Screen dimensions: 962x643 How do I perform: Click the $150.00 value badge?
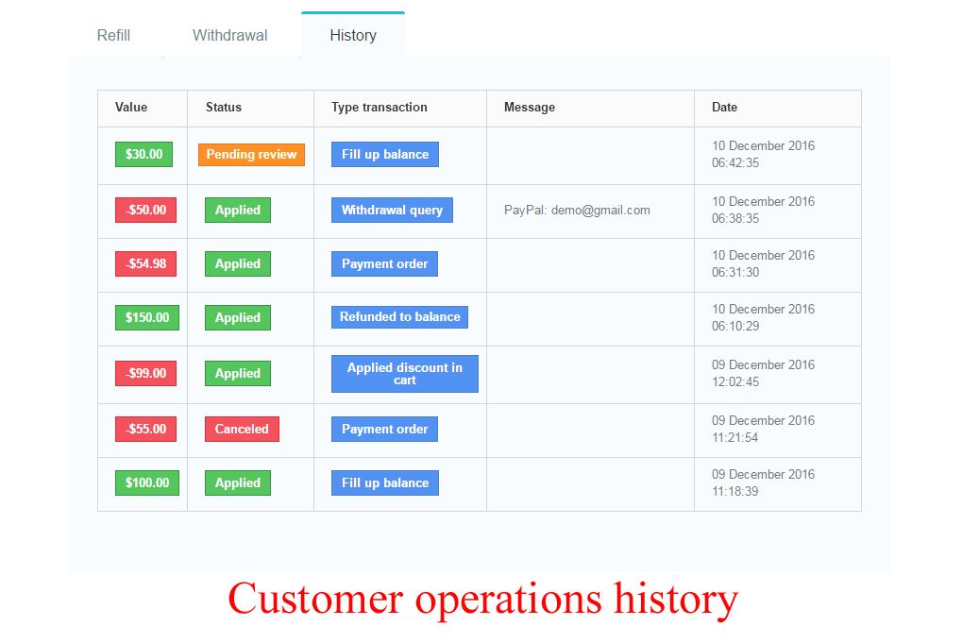[147, 317]
